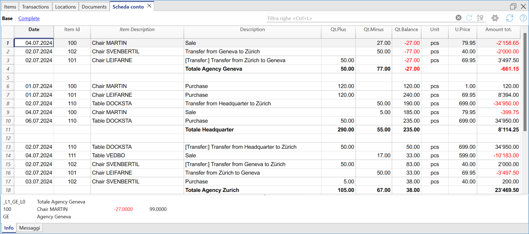Restore the window with overlapping-squares icon
The image size is (529, 234).
click(x=513, y=6)
